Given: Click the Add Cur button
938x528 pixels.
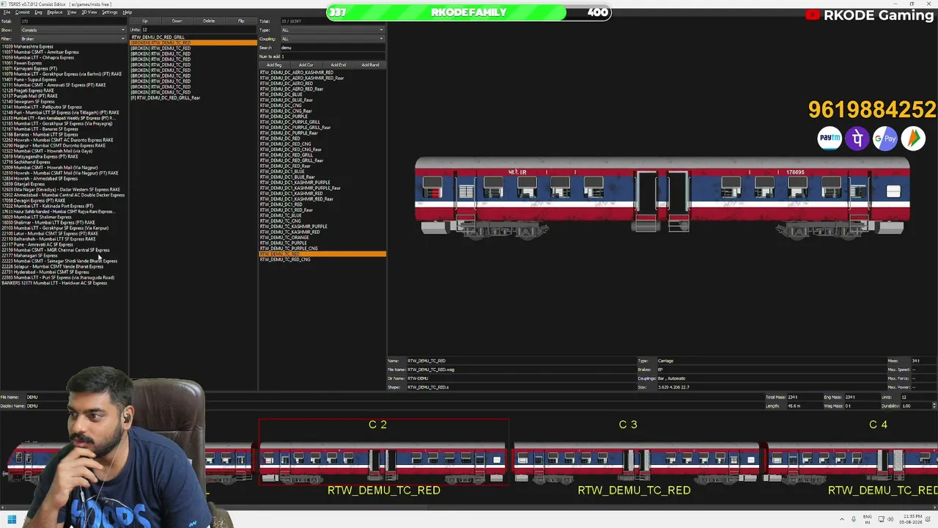Looking at the screenshot, I should tap(306, 65).
